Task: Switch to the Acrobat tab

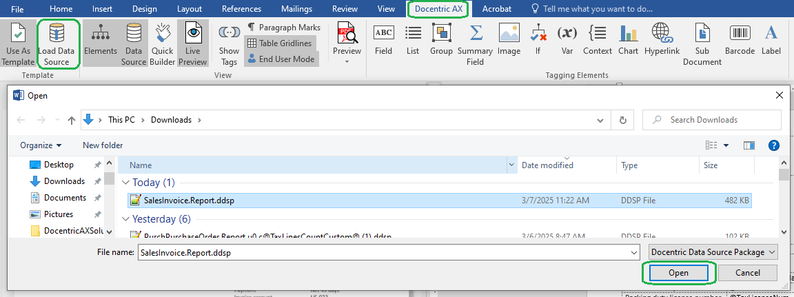Action: tap(497, 8)
